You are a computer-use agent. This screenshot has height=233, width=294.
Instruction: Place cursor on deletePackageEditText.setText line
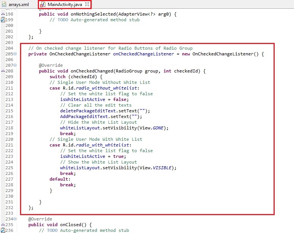[x=105, y=111]
